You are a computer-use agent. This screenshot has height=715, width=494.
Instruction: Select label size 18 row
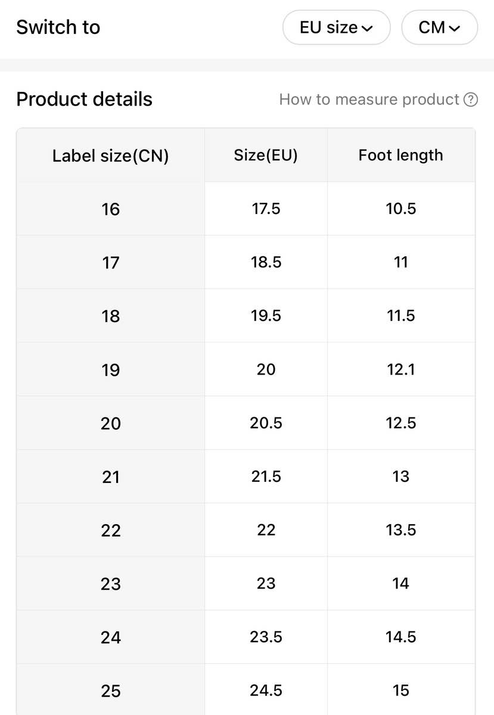coord(111,316)
